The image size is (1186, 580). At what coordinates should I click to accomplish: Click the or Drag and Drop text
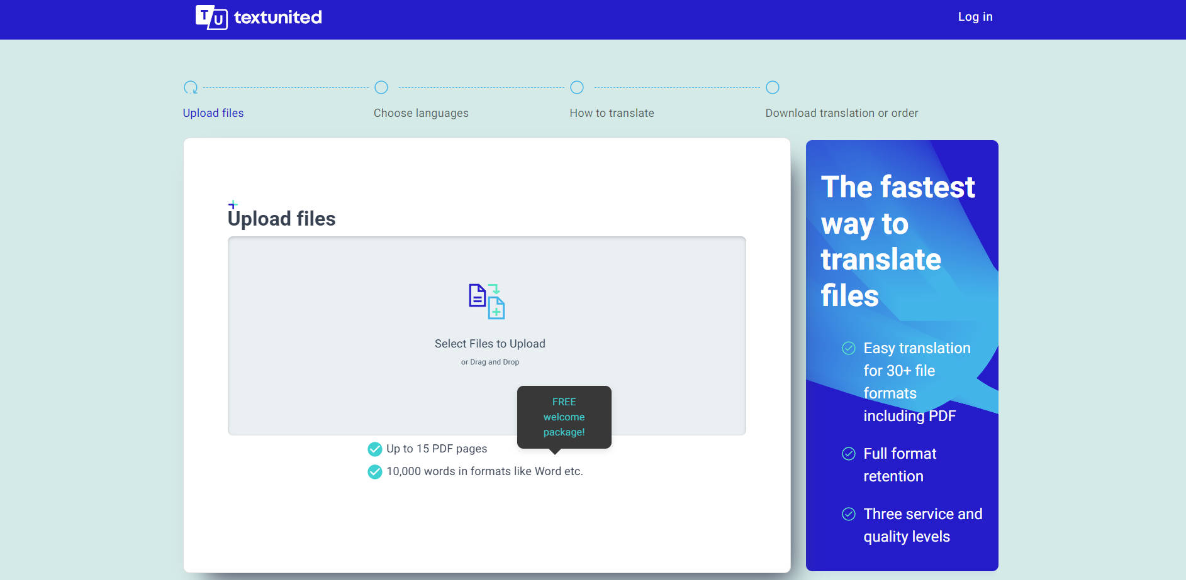(x=490, y=362)
